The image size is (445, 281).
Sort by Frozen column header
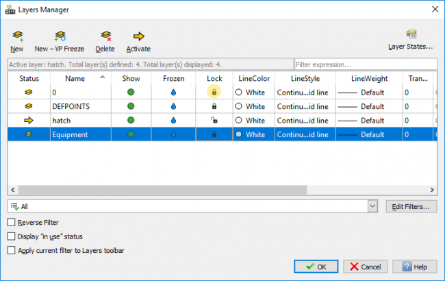click(173, 78)
